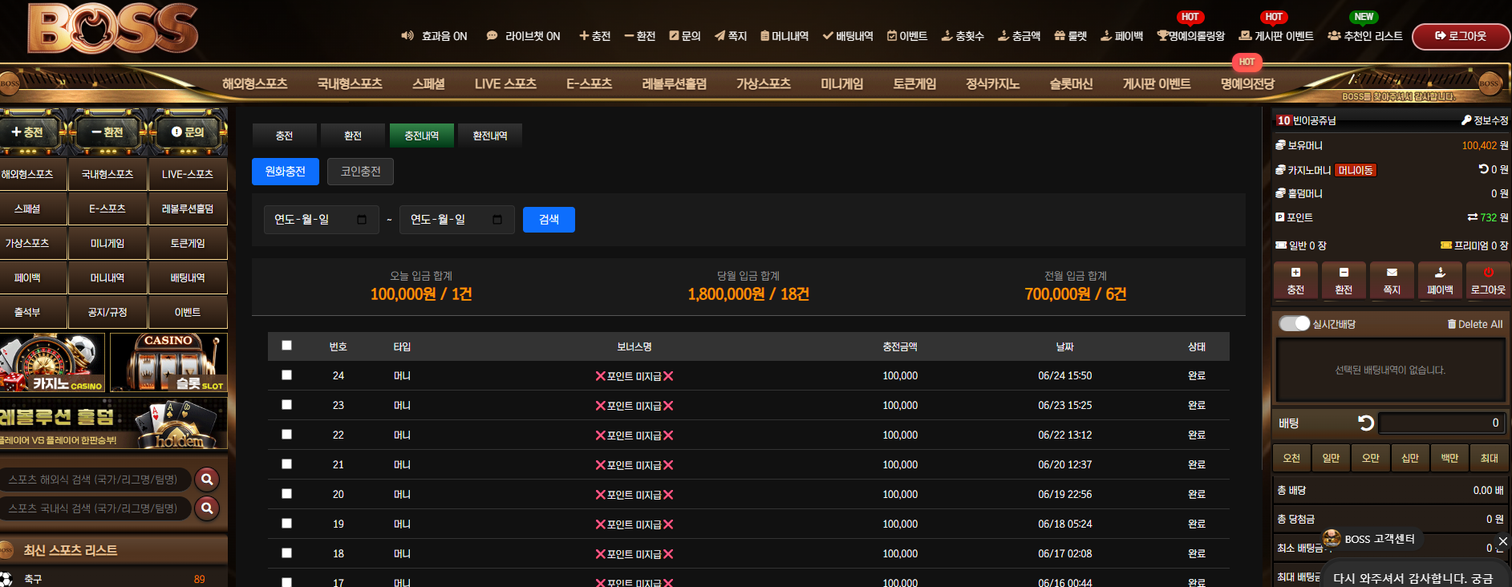Open the end date calendar picker
The height and width of the screenshot is (587, 1512).
pyautogui.click(x=497, y=220)
